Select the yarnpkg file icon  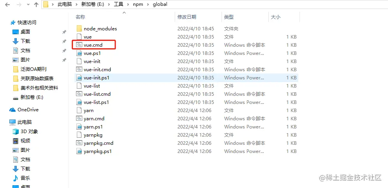click(79, 135)
